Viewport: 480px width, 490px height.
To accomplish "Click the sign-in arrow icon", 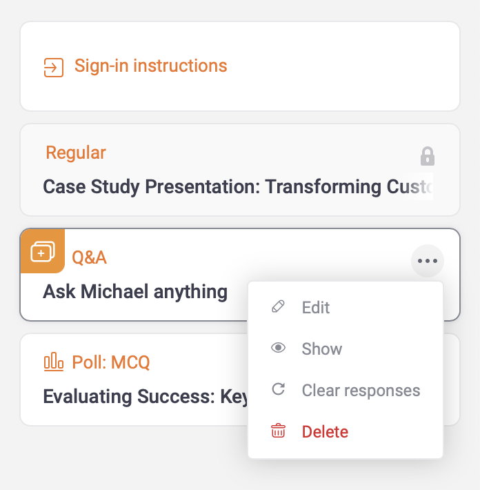I will (x=54, y=67).
